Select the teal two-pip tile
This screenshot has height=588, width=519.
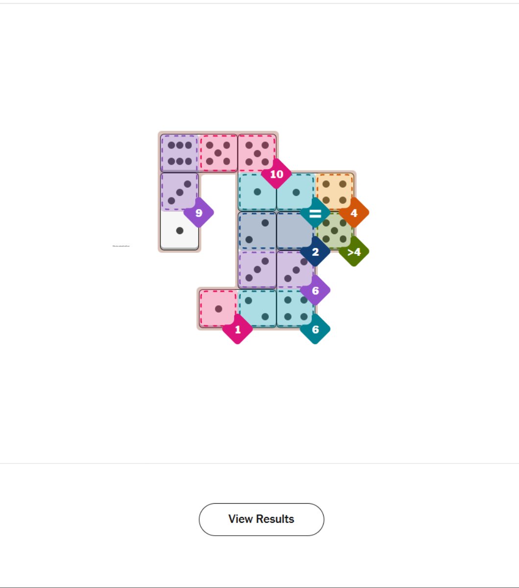coord(257,309)
